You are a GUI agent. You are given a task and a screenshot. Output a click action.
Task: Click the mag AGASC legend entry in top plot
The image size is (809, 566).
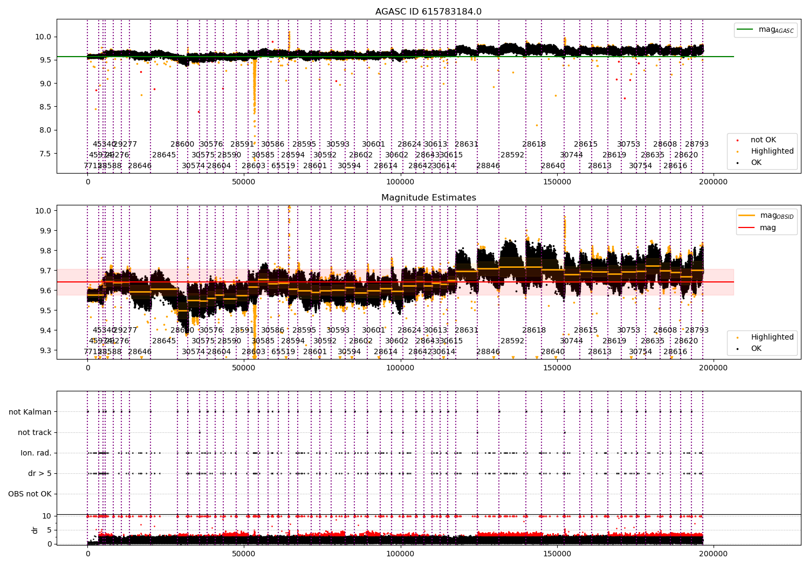[x=765, y=30]
